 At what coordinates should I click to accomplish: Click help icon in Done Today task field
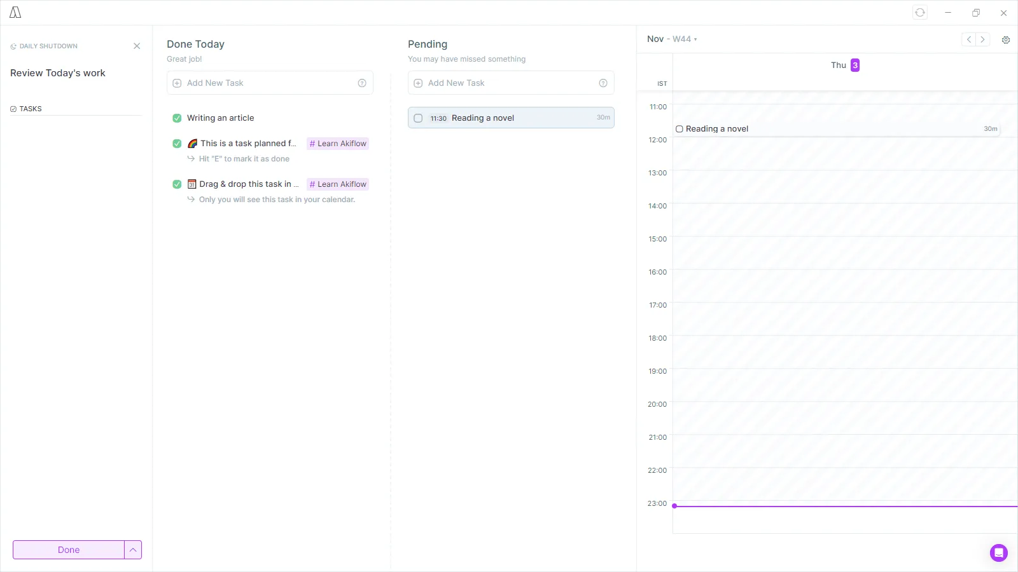coord(362,83)
